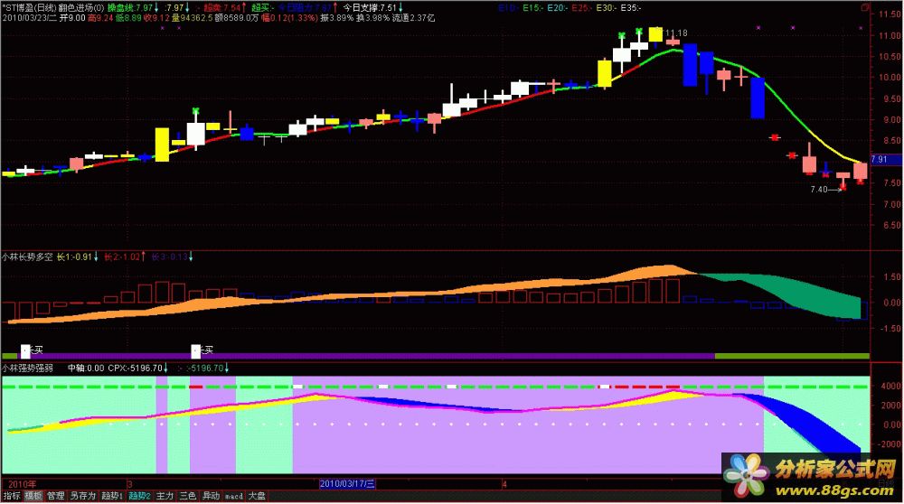Click the 4000 axis label in bottom panel
Screen dimensions: 904x504
[891, 386]
